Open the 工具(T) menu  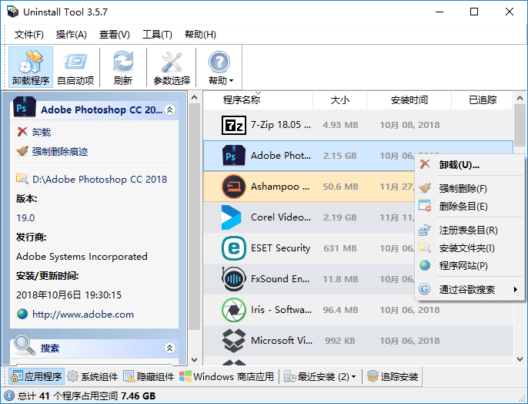tap(157, 35)
